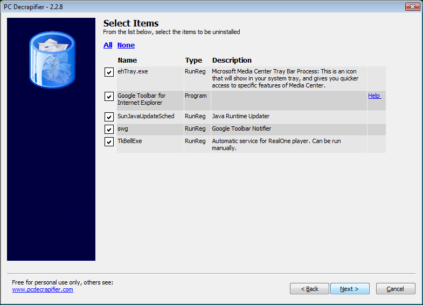Open the www.pcdecrapifier.com link
423x305 pixels.
[43, 289]
